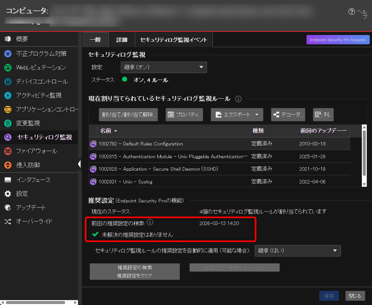Expand the エクスポート dropdown arrow

coord(257,115)
